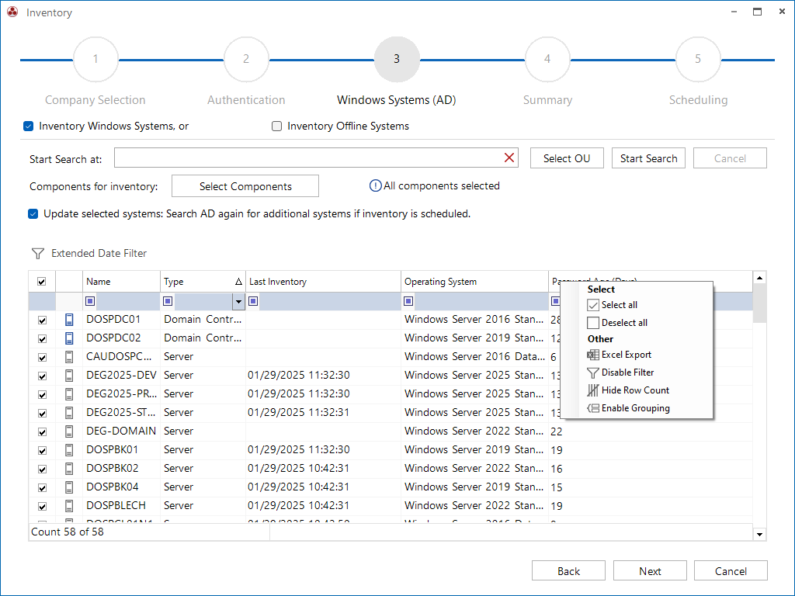
Task: Click the server icon in DOSPBK04 row
Action: [69, 487]
